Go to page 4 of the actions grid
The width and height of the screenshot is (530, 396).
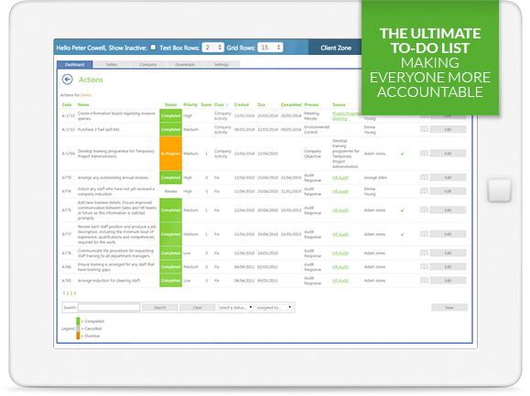[75, 293]
